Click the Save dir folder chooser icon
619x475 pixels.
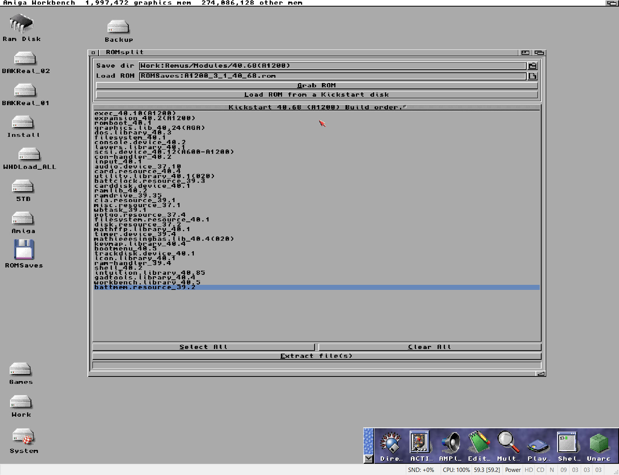click(533, 66)
